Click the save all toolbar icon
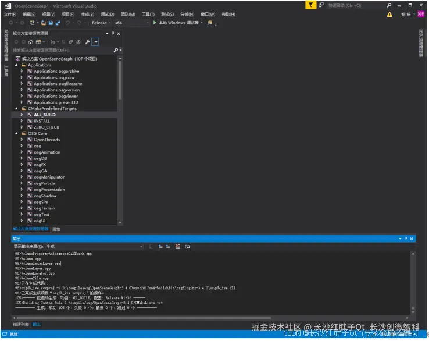The height and width of the screenshot is (341, 429). pos(58,23)
